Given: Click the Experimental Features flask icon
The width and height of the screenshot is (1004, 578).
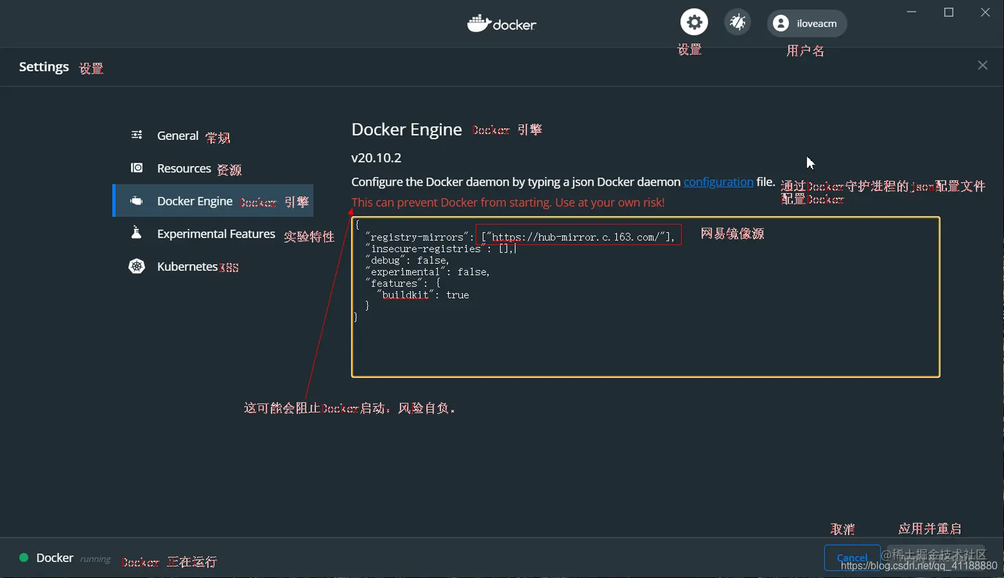Looking at the screenshot, I should pos(137,233).
